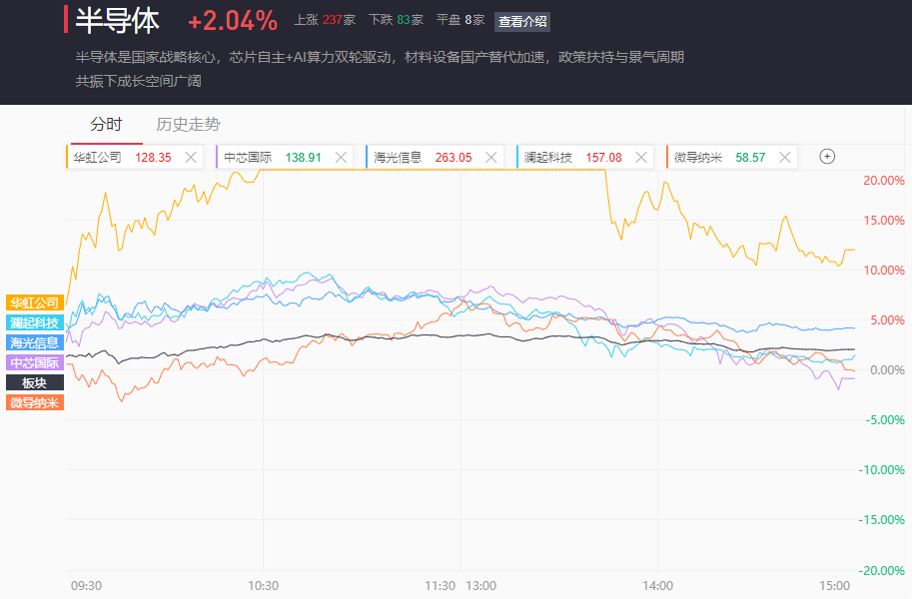
Task: Toggle the orange 华虹公司 legend label
Action: [x=35, y=302]
